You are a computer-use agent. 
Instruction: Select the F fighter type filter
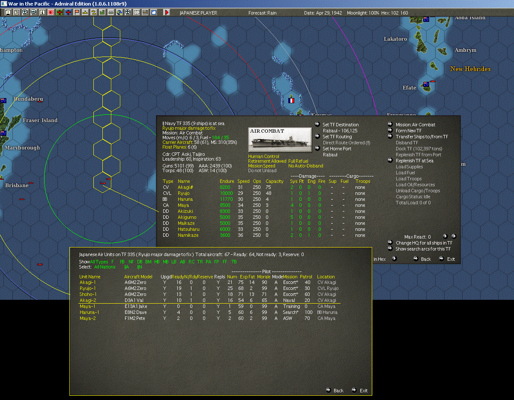point(112,262)
